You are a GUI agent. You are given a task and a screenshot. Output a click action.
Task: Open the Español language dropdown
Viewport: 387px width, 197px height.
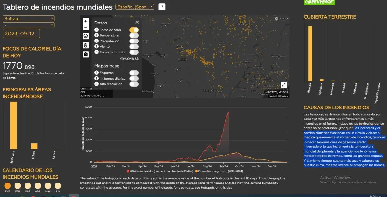(x=135, y=7)
